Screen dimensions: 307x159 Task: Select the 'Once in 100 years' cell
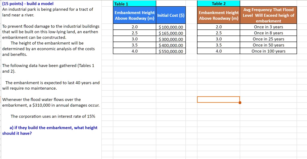coord(268,51)
